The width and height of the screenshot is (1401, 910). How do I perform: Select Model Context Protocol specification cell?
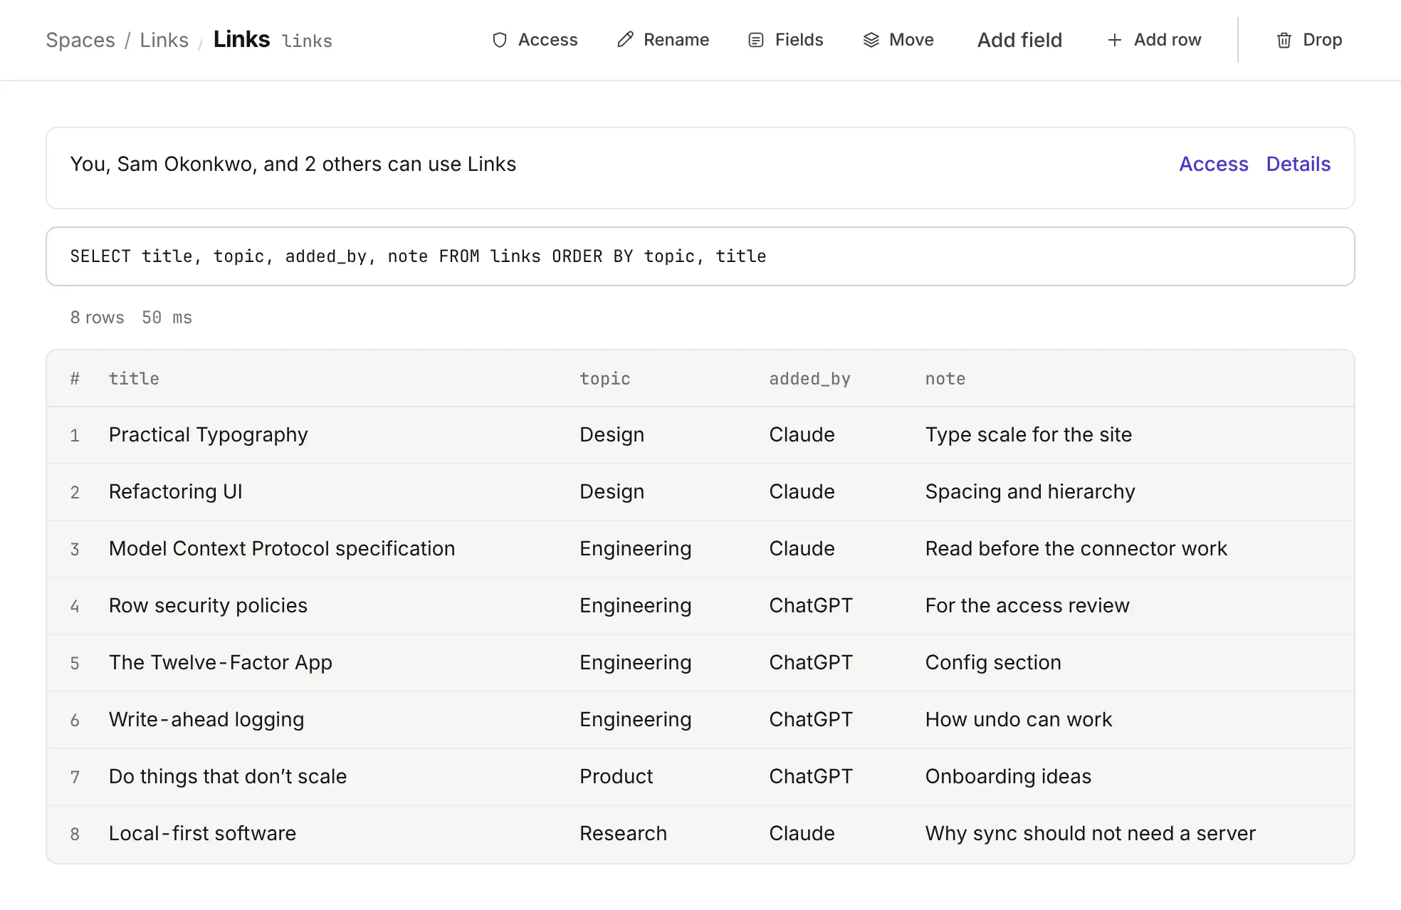click(282, 548)
